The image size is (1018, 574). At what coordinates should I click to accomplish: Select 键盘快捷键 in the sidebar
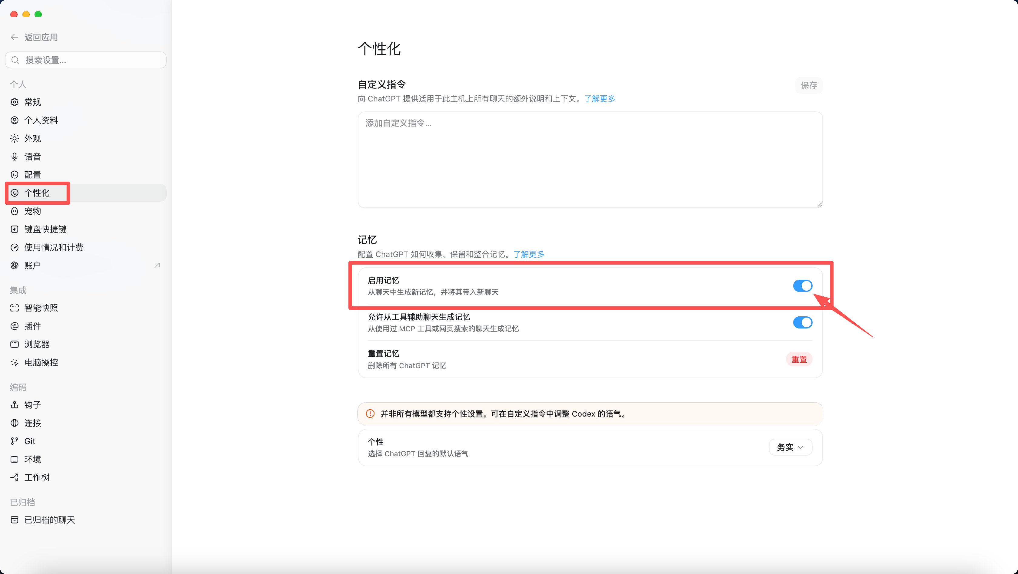[x=86, y=229]
